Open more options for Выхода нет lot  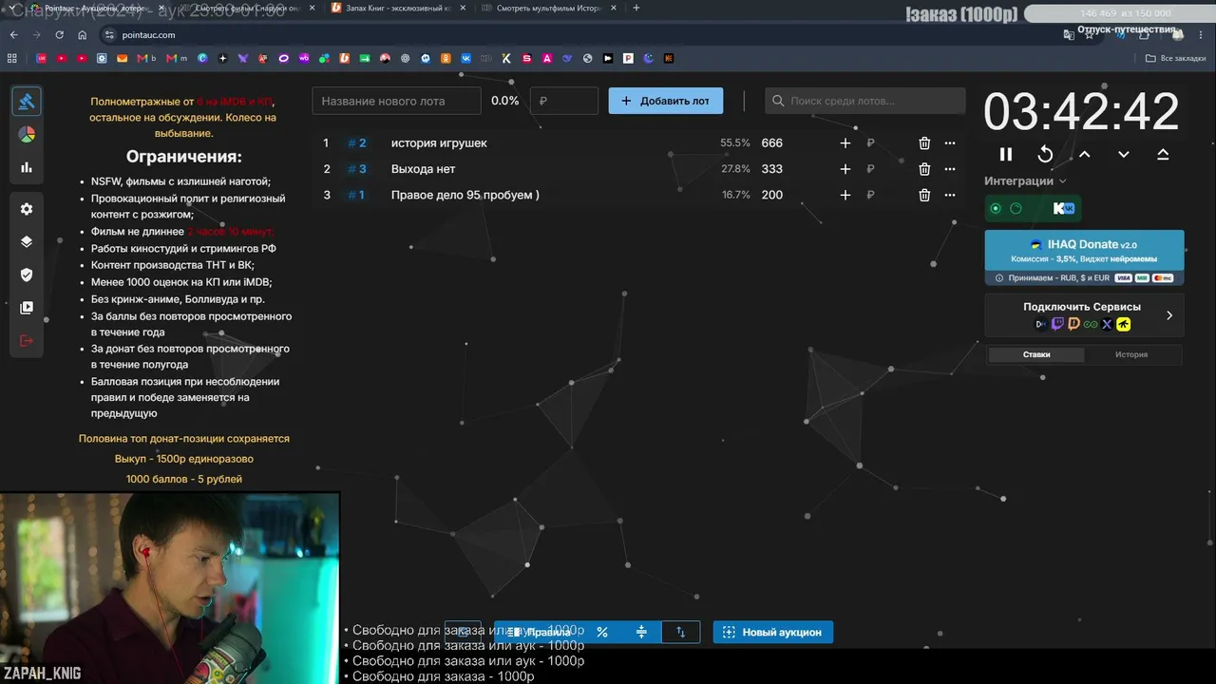pyautogui.click(x=950, y=169)
